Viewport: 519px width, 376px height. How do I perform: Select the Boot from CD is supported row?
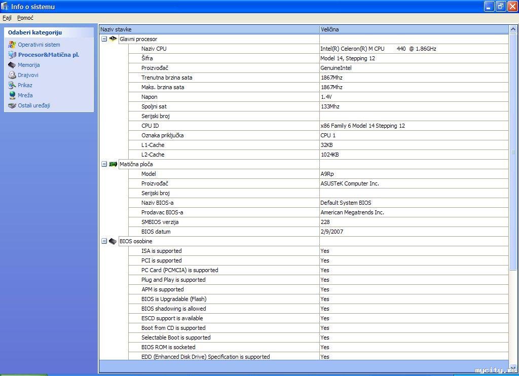coord(318,328)
